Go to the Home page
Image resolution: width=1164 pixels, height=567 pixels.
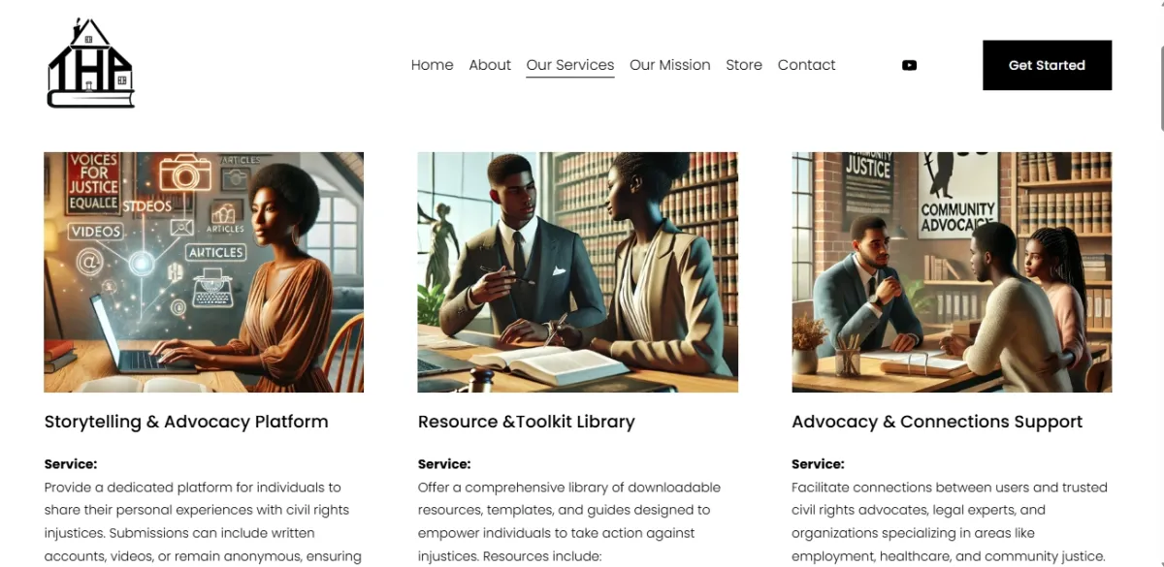[x=432, y=65]
